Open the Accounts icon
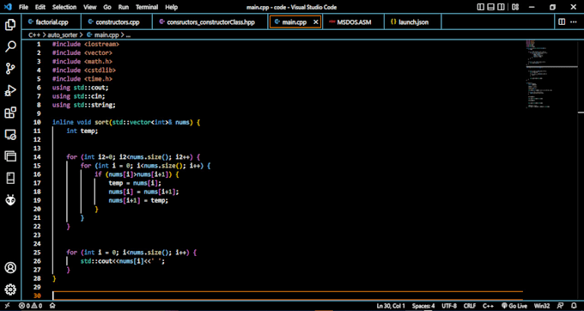 coord(10,267)
